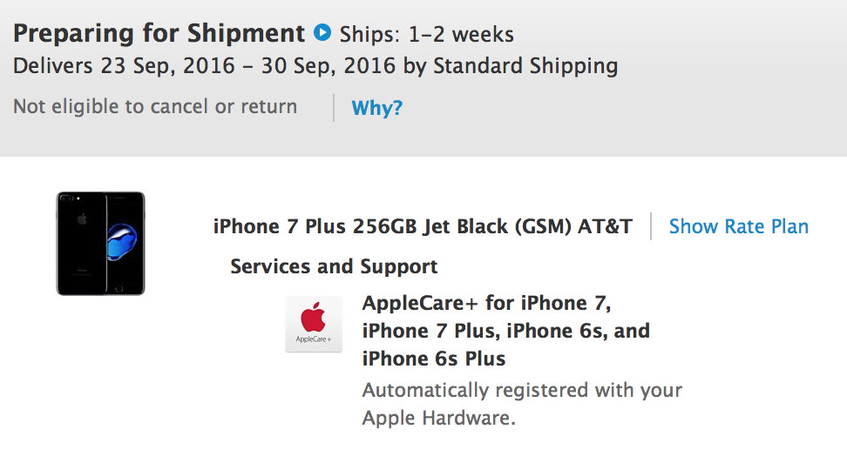The width and height of the screenshot is (847, 463).
Task: Click Automatically registered with your Apple Hardware note
Action: [522, 404]
